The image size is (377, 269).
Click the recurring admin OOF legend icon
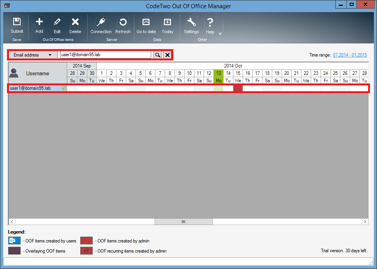[x=86, y=251]
